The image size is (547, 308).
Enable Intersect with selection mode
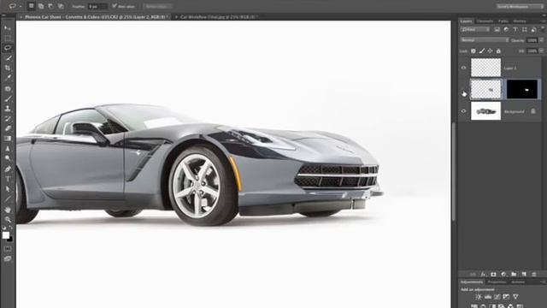61,6
